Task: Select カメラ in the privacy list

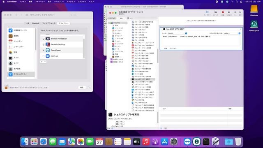Action: click(x=21, y=58)
